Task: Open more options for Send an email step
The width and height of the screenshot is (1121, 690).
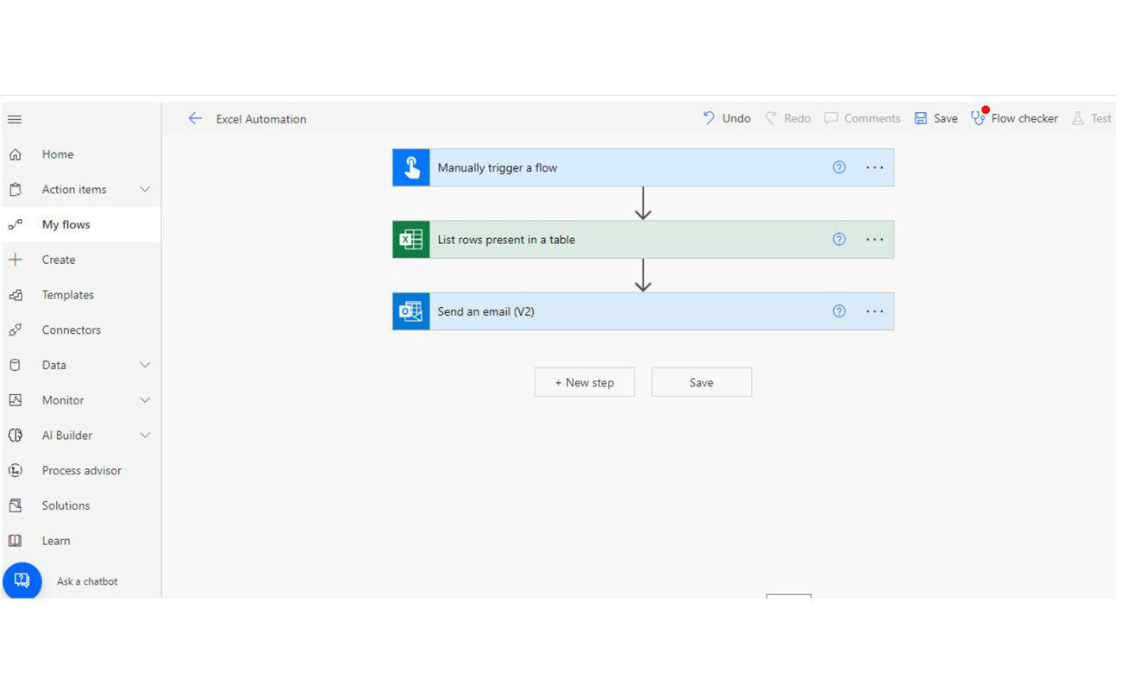Action: point(874,311)
